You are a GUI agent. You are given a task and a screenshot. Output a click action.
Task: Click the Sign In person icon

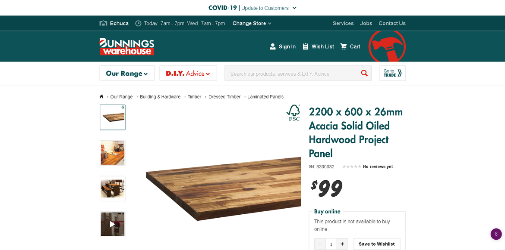click(273, 46)
